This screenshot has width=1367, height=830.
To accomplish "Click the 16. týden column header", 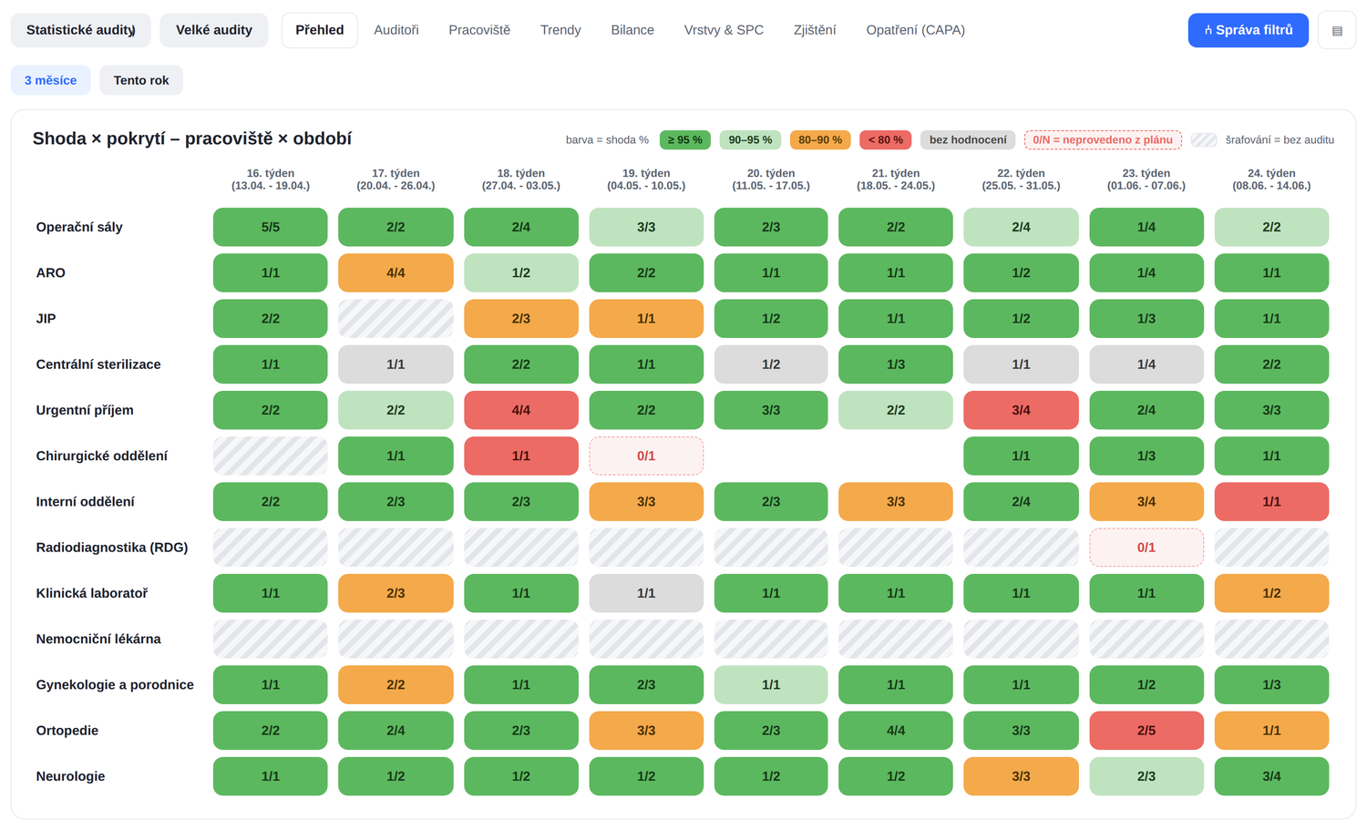I will [x=271, y=179].
